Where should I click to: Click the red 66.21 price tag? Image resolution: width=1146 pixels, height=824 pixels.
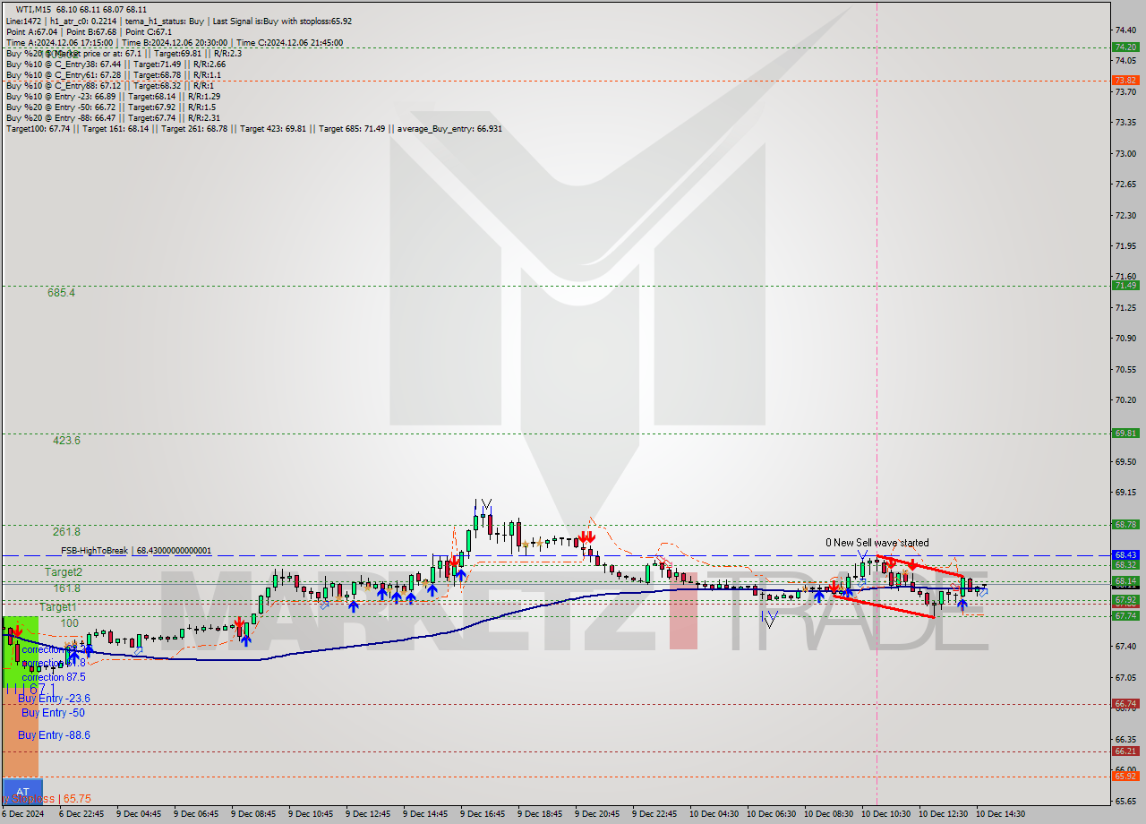click(1125, 751)
